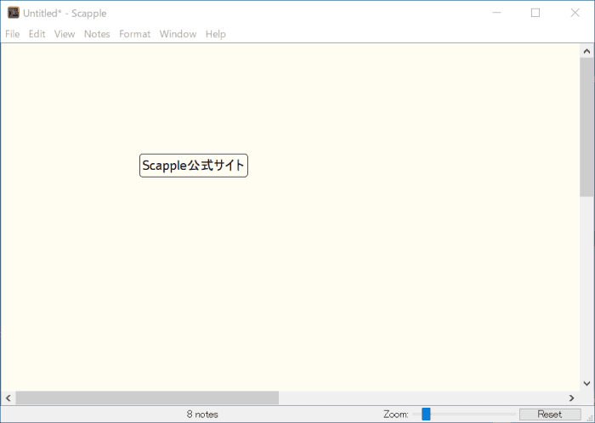Click the horizontal scrollbar right arrow

(571, 398)
